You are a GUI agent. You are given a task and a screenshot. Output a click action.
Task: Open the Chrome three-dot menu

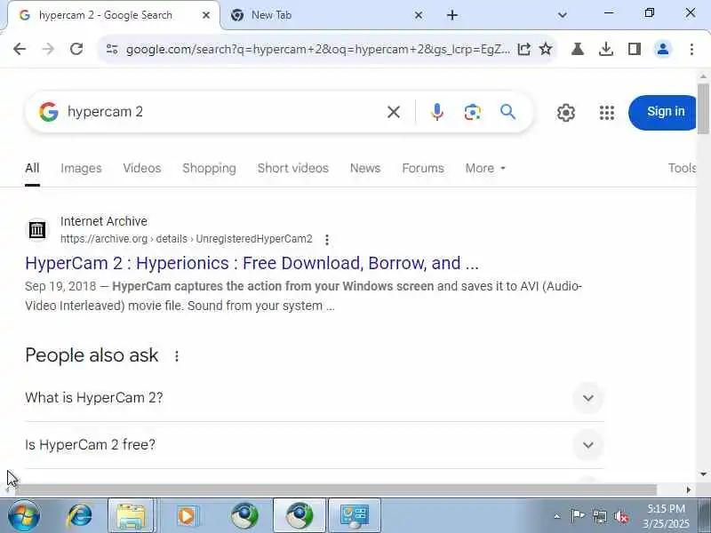point(691,49)
